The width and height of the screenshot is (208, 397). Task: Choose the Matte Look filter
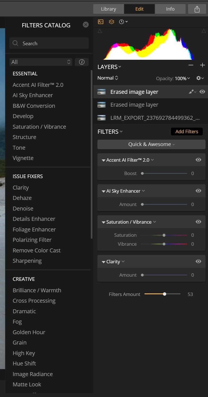pos(27,384)
